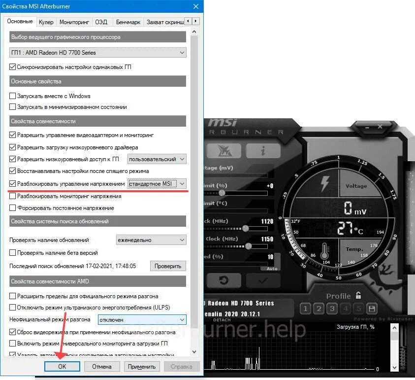Select profile slot 2
Image resolution: width=415 pixels, height=380 pixels.
click(x=319, y=309)
